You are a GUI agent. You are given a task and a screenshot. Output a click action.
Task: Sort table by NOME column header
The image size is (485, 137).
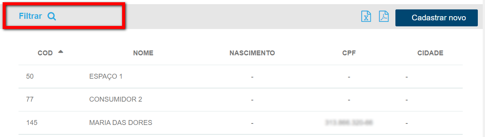coord(143,53)
